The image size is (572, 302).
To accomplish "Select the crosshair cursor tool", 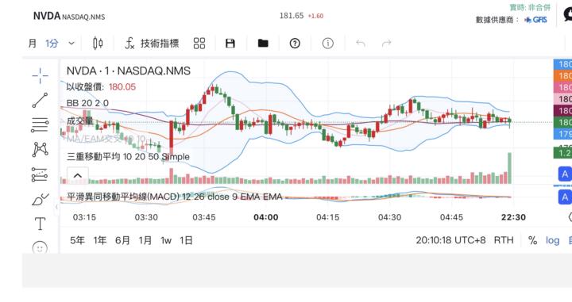I will pyautogui.click(x=40, y=75).
